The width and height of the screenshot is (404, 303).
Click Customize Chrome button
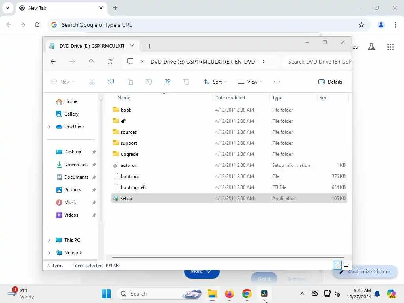pyautogui.click(x=365, y=272)
